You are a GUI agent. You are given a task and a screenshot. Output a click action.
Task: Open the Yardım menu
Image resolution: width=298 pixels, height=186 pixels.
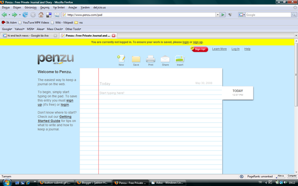[85, 7]
